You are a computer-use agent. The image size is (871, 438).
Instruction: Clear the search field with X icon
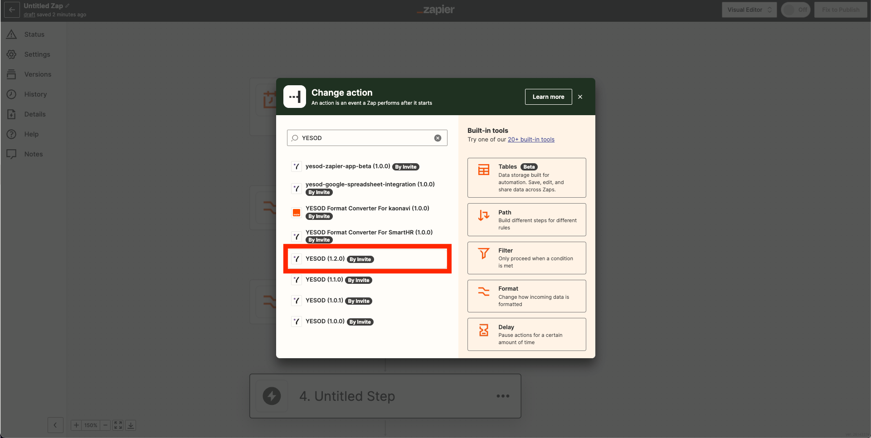tap(438, 138)
